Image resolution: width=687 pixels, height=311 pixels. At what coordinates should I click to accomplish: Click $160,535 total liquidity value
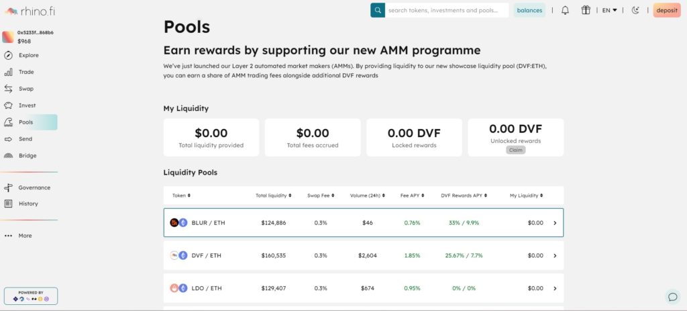[x=274, y=256]
